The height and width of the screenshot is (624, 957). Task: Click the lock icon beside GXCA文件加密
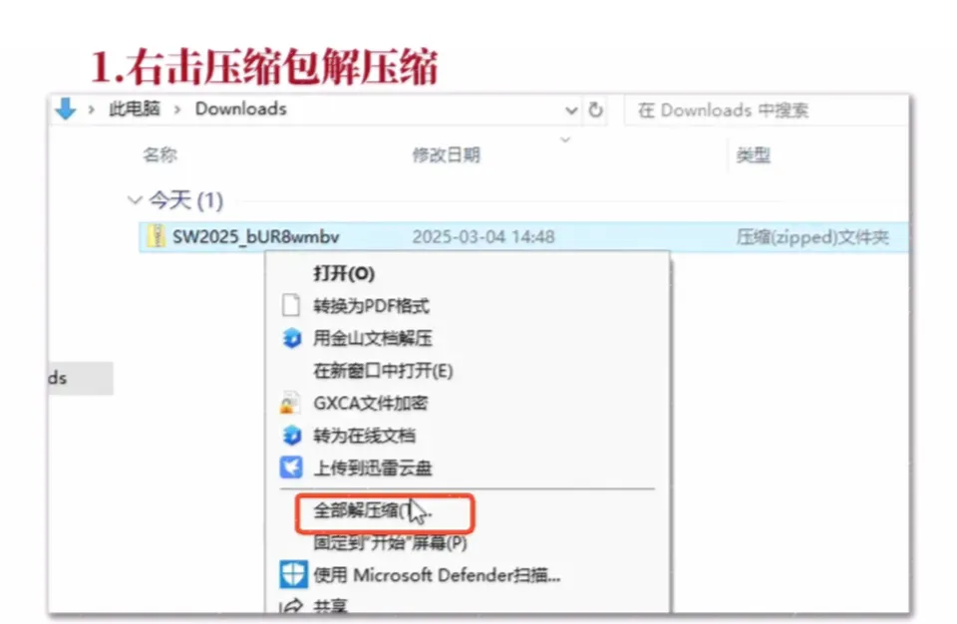[x=290, y=403]
